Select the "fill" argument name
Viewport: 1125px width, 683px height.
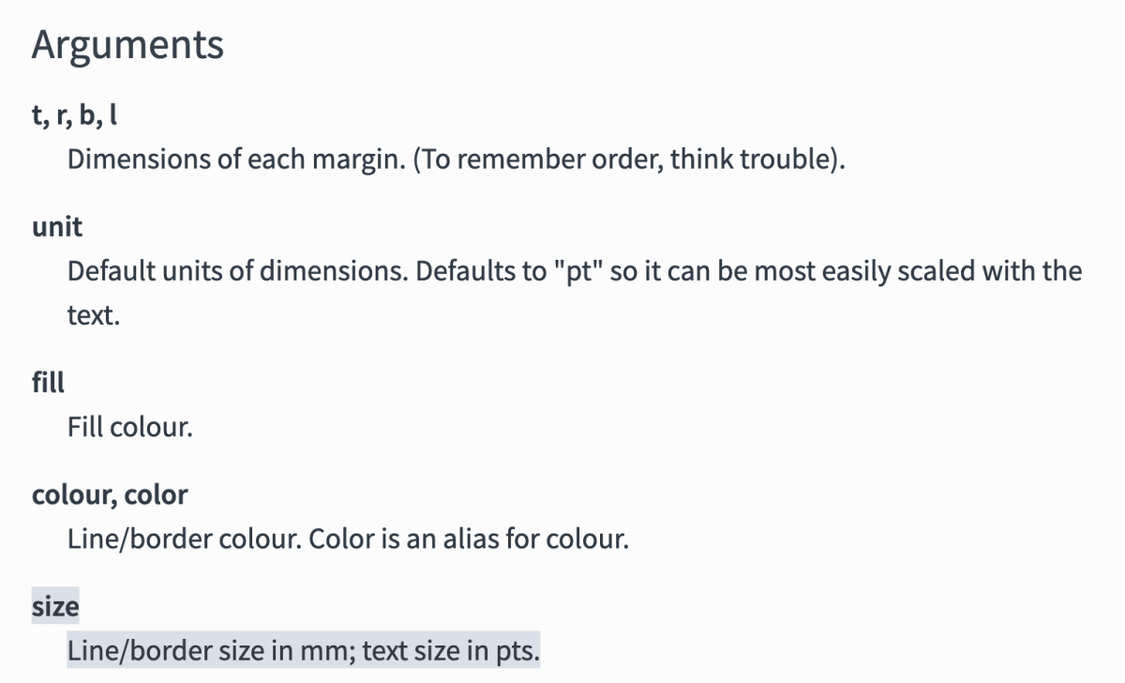(48, 383)
